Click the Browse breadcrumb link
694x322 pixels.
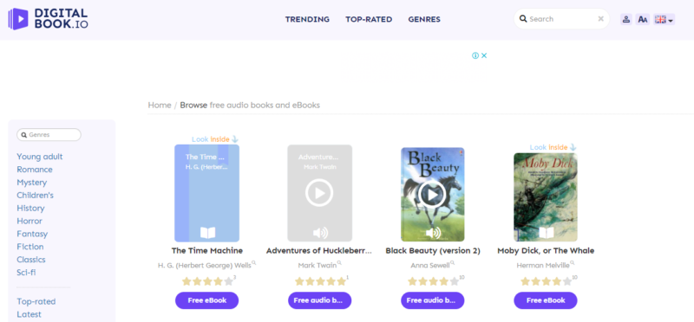193,105
